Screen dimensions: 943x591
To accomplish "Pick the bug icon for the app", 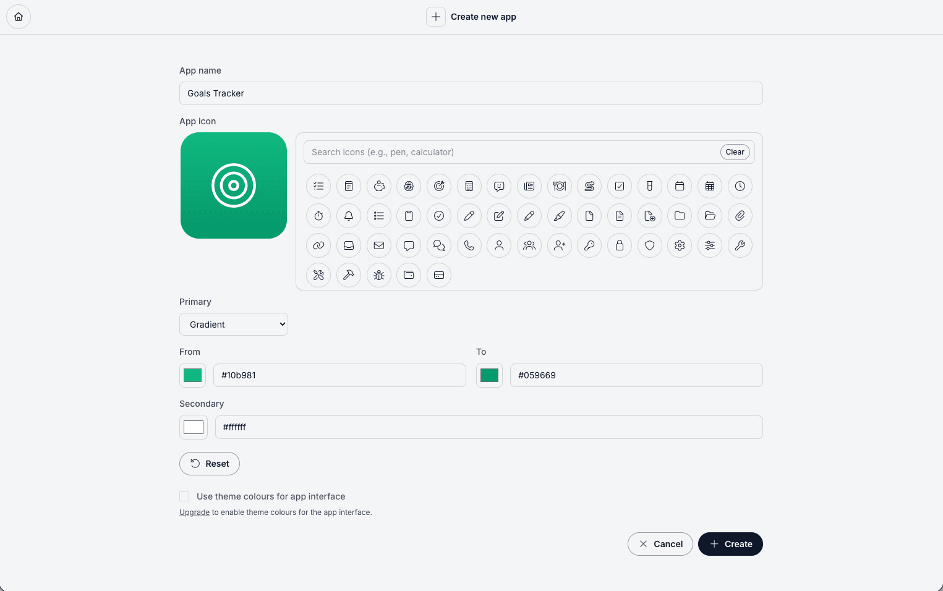I will [379, 275].
